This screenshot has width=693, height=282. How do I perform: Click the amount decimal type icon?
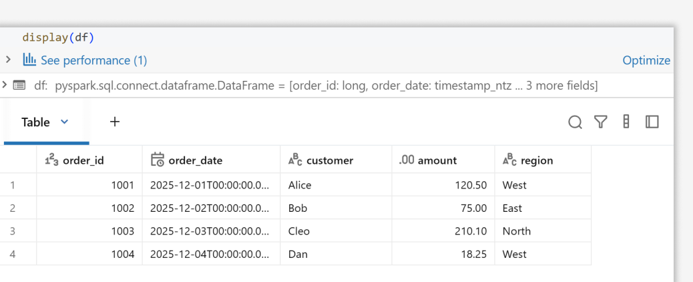pos(407,160)
